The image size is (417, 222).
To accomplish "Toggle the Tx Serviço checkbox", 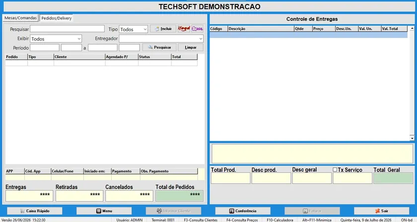I will [335, 169].
